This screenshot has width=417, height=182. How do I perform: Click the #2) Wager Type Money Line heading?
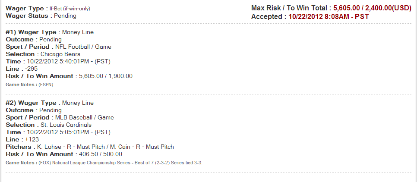(50, 103)
